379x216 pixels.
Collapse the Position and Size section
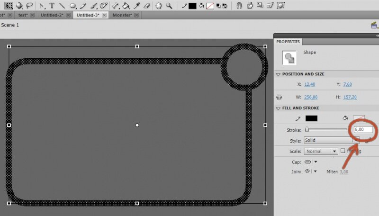279,74
